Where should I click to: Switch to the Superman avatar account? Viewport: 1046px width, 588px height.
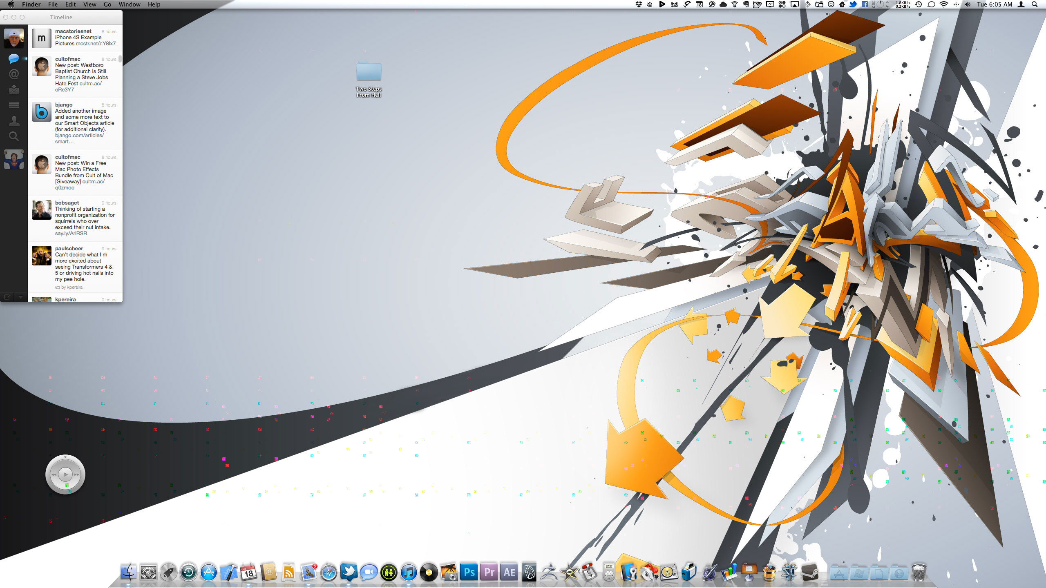(13, 160)
